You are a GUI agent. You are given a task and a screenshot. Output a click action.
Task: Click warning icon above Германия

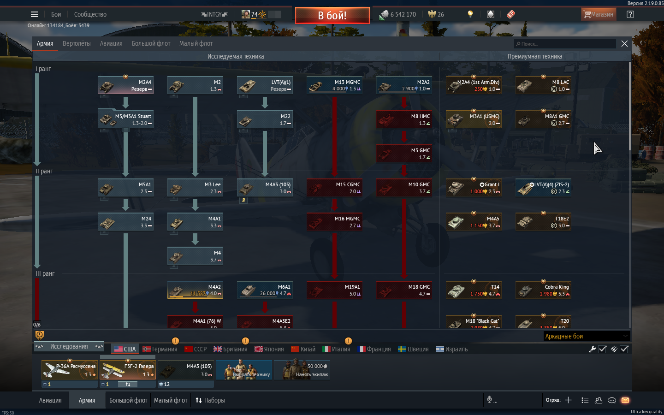[175, 341]
